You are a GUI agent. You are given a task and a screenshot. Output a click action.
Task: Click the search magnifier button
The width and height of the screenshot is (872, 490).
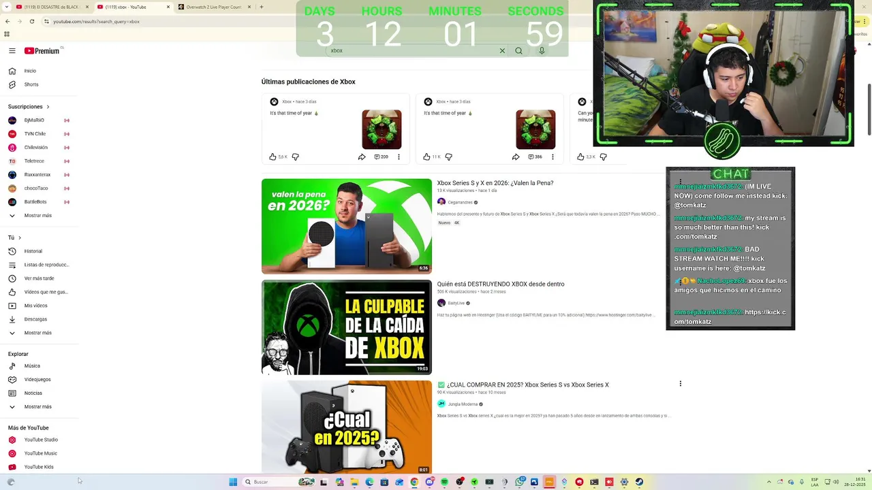coord(519,50)
